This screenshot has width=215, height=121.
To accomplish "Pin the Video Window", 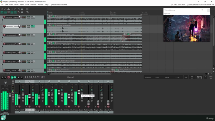I will tap(202, 10).
